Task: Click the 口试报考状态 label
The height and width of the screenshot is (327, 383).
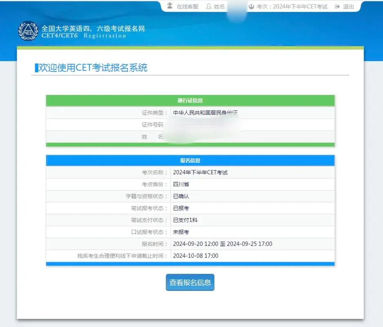Action: coord(149,232)
